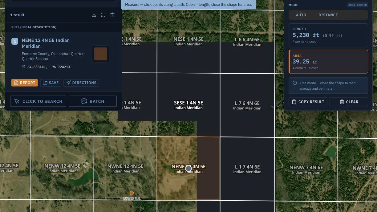Viewport: 377px width, 212px height.
Task: Select the NESE 1 4N 5E parcel label
Action: click(x=188, y=41)
